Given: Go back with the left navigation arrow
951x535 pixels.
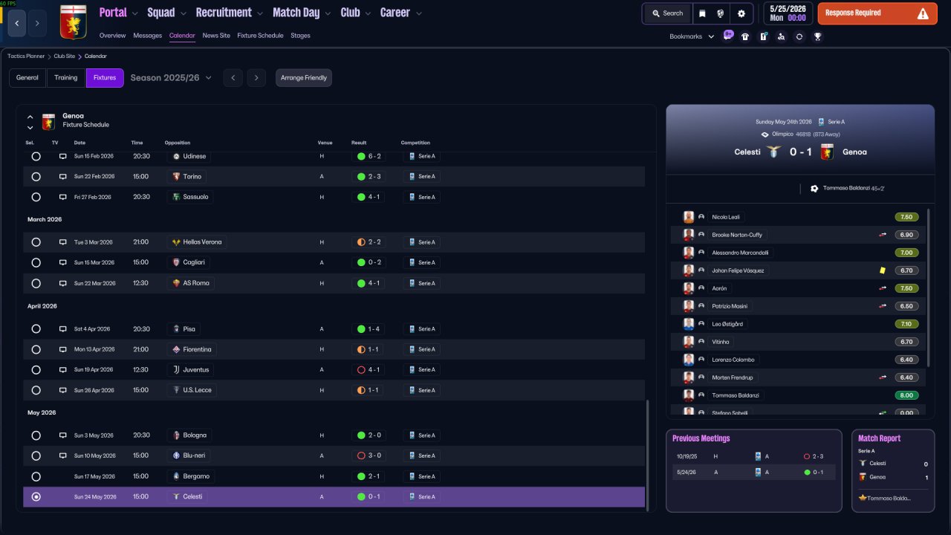Looking at the screenshot, I should coord(17,24).
